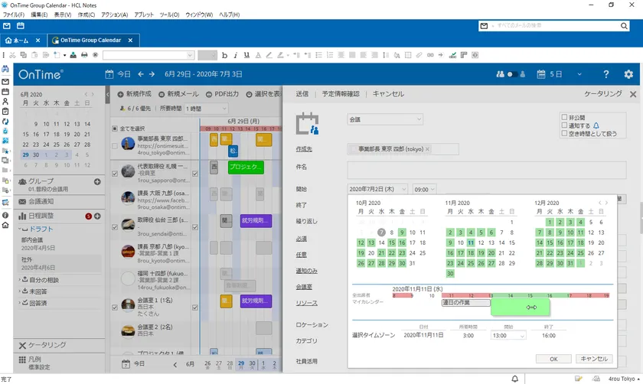643x384 pixels.
Task: Close the meeting form with X
Action: [633, 94]
